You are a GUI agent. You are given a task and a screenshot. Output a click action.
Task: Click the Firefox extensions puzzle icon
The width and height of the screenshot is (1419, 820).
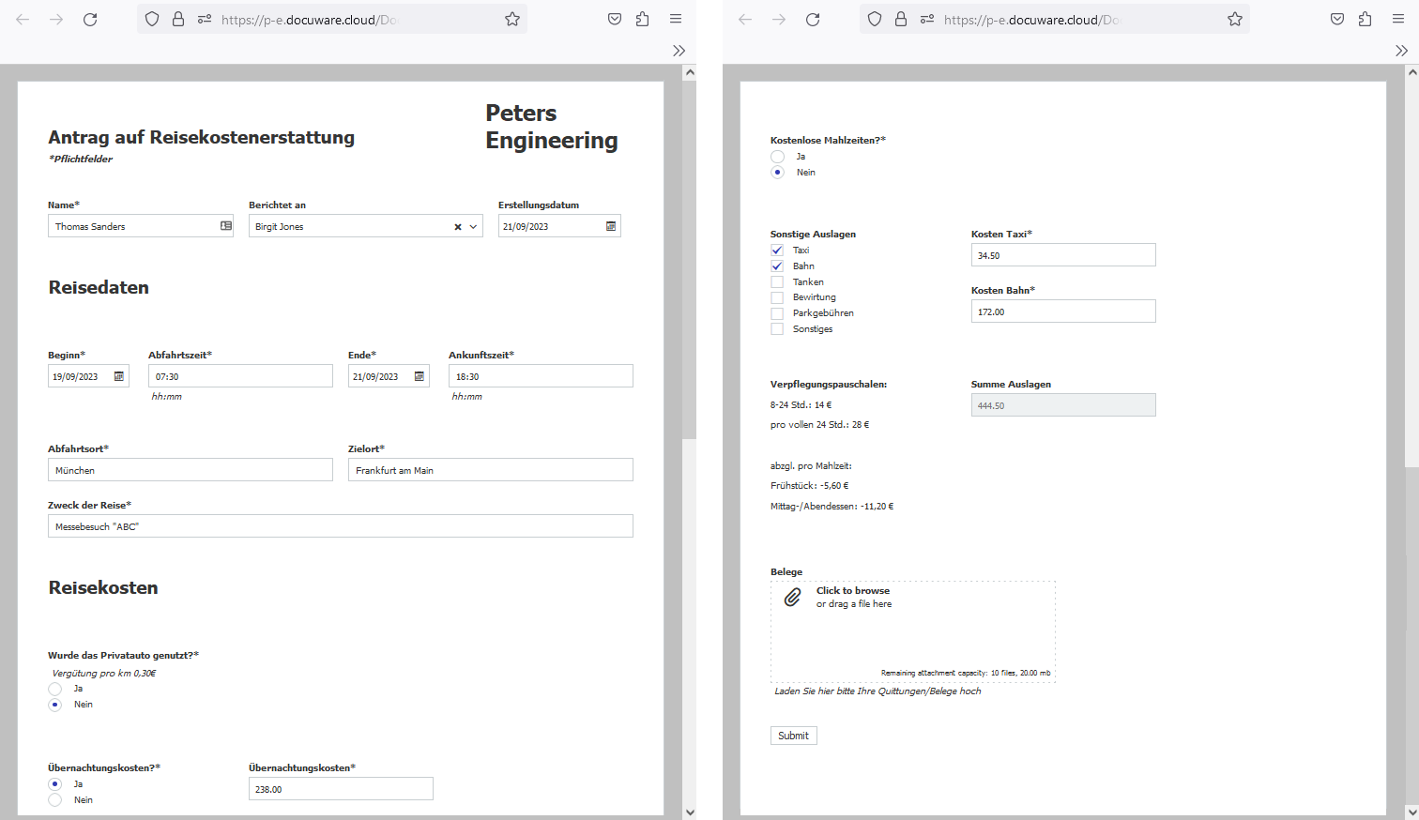642,18
